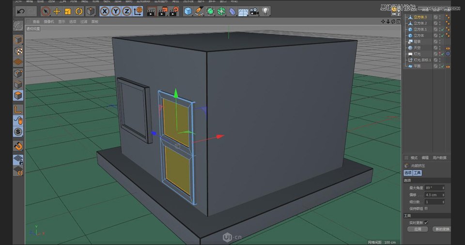Image resolution: width=465 pixels, height=245 pixels.
Task: Switch to Points mode icon
Action: (18, 73)
